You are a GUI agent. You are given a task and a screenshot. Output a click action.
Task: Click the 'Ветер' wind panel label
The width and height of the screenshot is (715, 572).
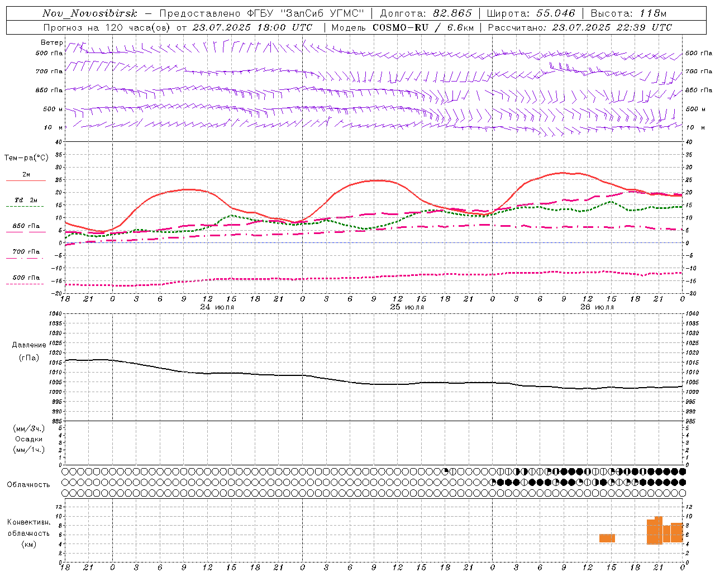[51, 42]
